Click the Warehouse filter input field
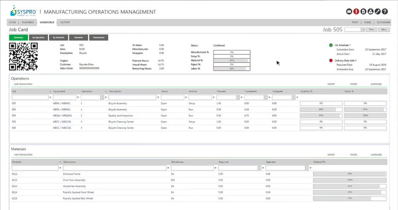This screenshot has height=210, width=398. coord(192,168)
